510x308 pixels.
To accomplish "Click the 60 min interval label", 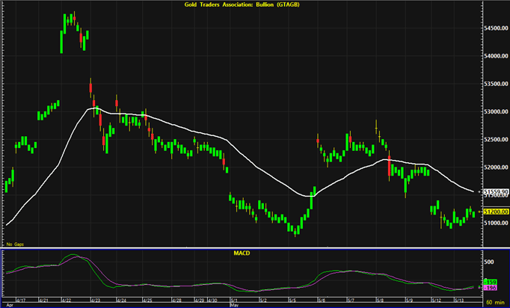I will pyautogui.click(x=494, y=304).
